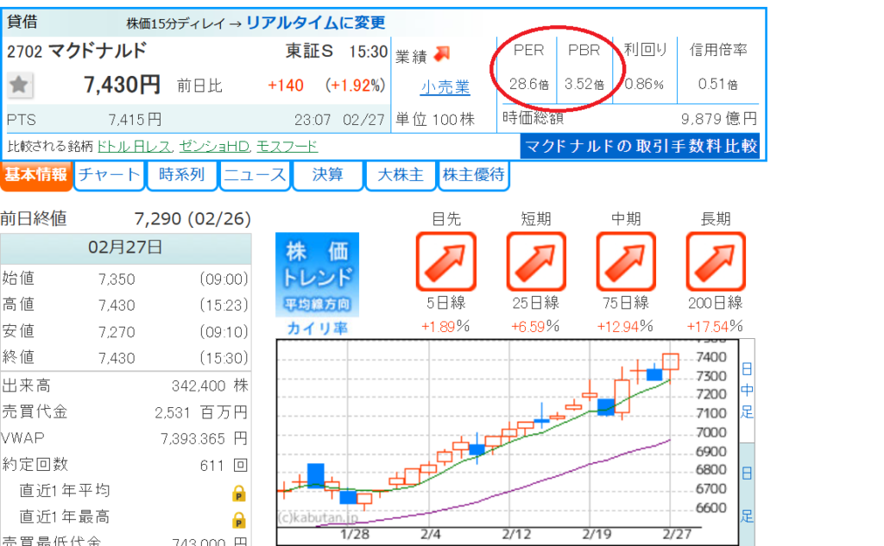The image size is (884, 546).
Task: Click the 2/27 candlestick on the chart
Action: (671, 361)
